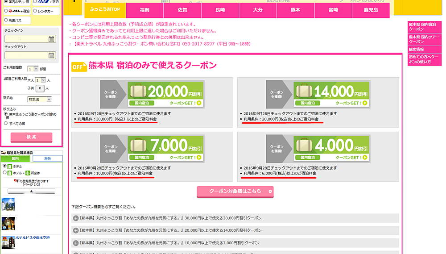Click the 14,000 yen coupon GET arrow

tap(365, 103)
